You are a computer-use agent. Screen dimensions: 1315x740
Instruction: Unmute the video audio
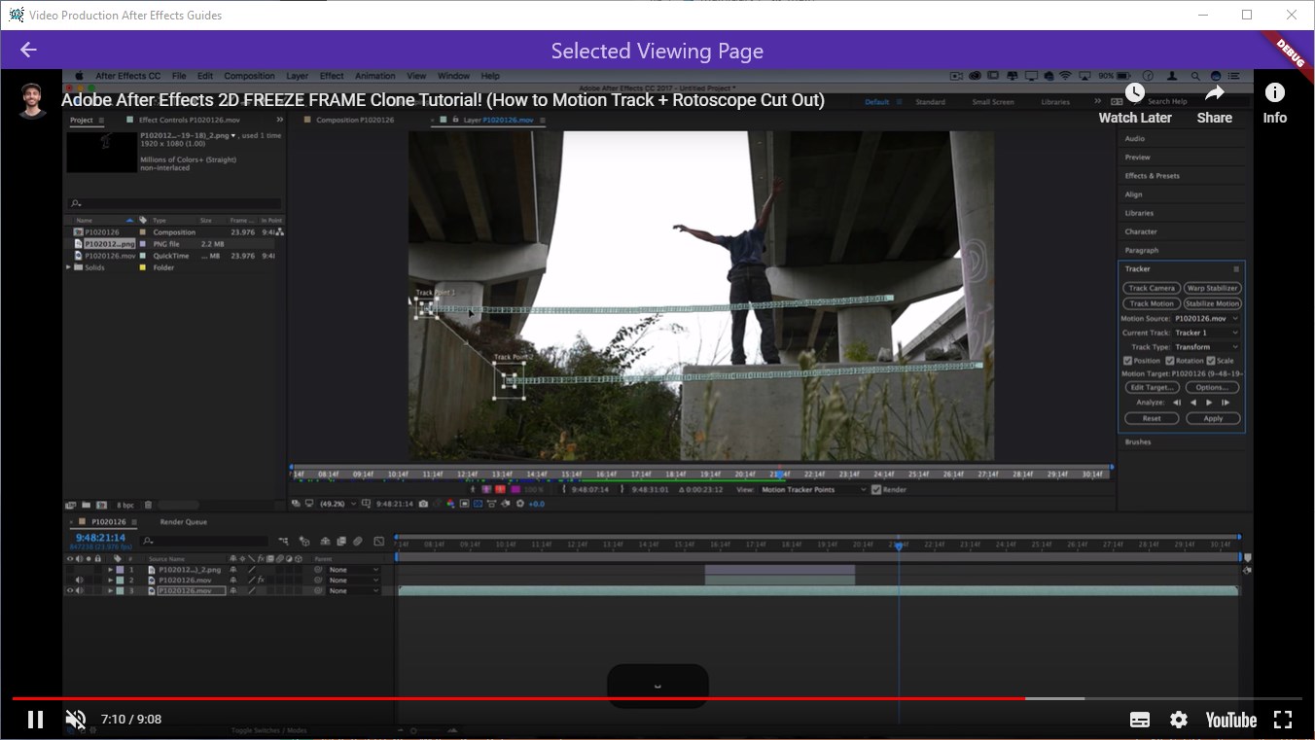tap(75, 720)
